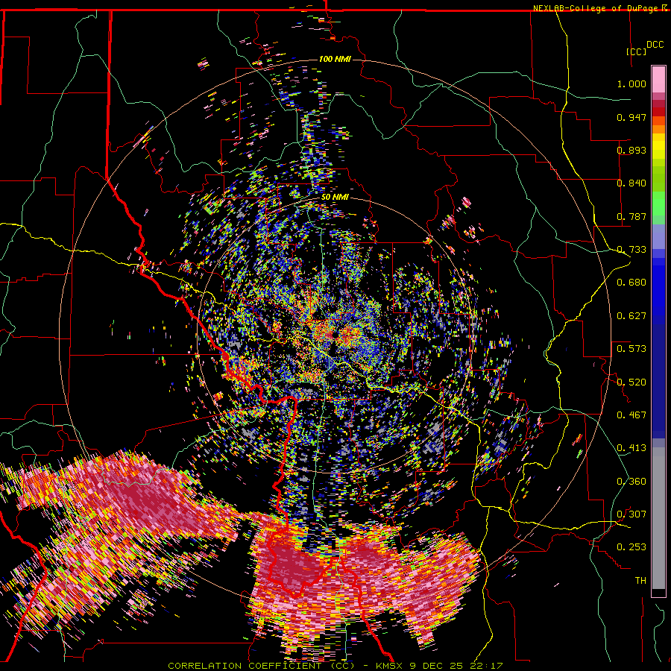Click the 1.000 legend value
This screenshot has width=671, height=671.
pos(631,84)
